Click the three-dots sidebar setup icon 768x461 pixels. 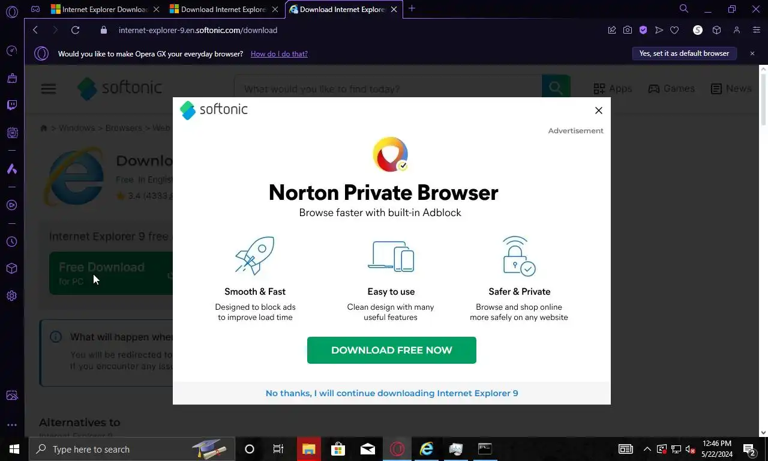11,425
